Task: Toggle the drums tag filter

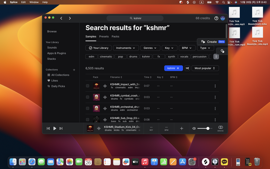Action: pos(133,57)
